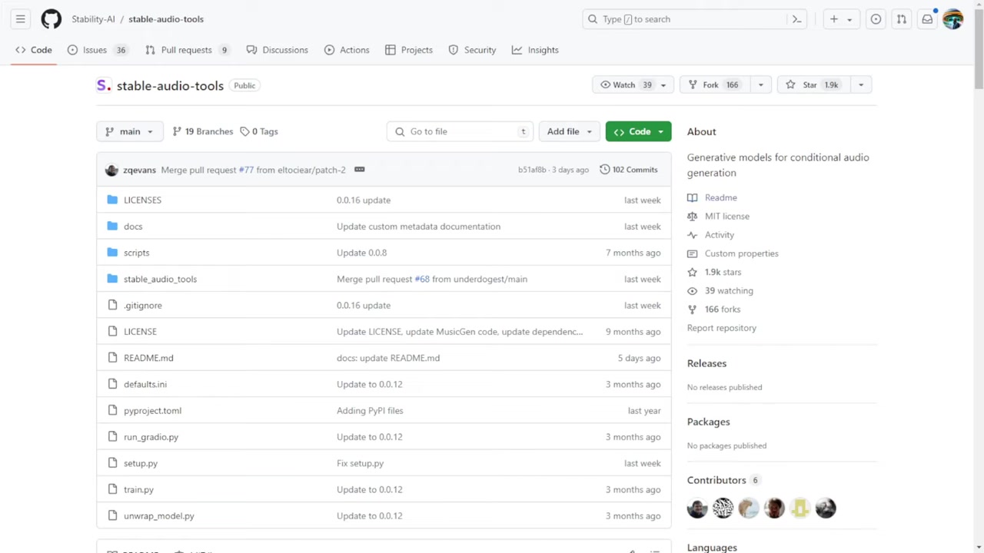Open the command palette icon
The width and height of the screenshot is (984, 553).
pyautogui.click(x=797, y=19)
